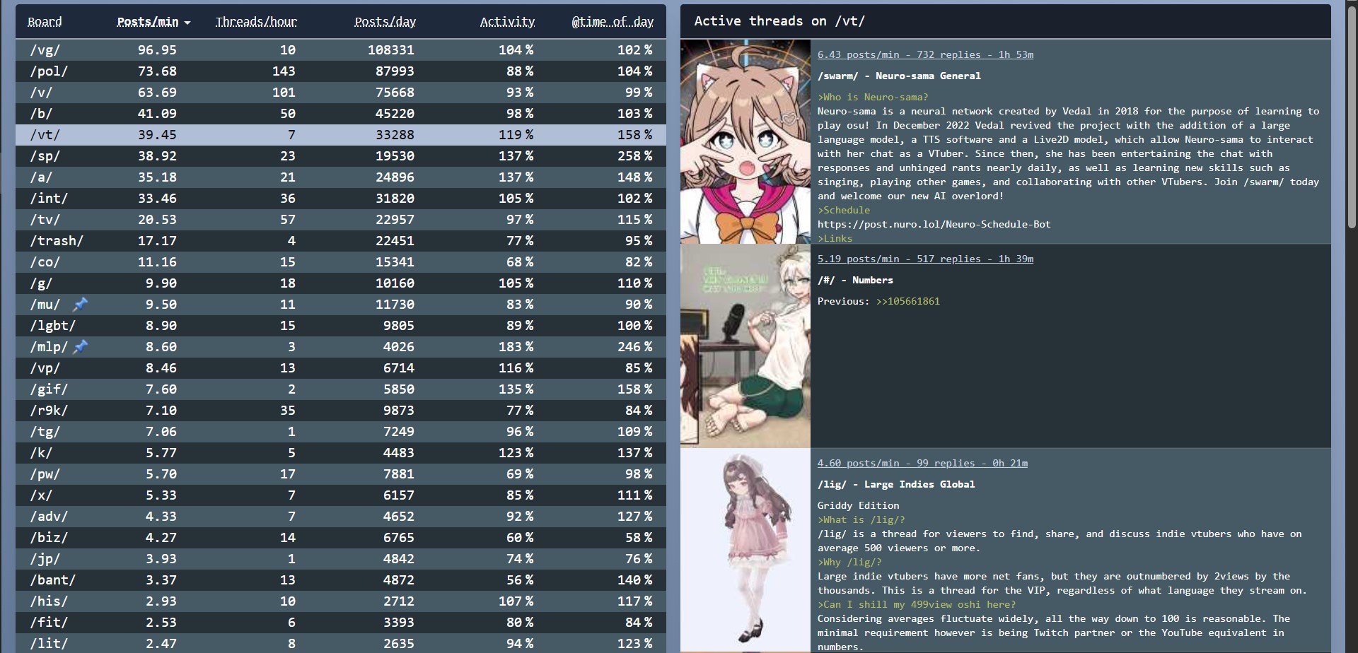Sort the table by Threads/hour
This screenshot has width=1358, height=653.
256,22
